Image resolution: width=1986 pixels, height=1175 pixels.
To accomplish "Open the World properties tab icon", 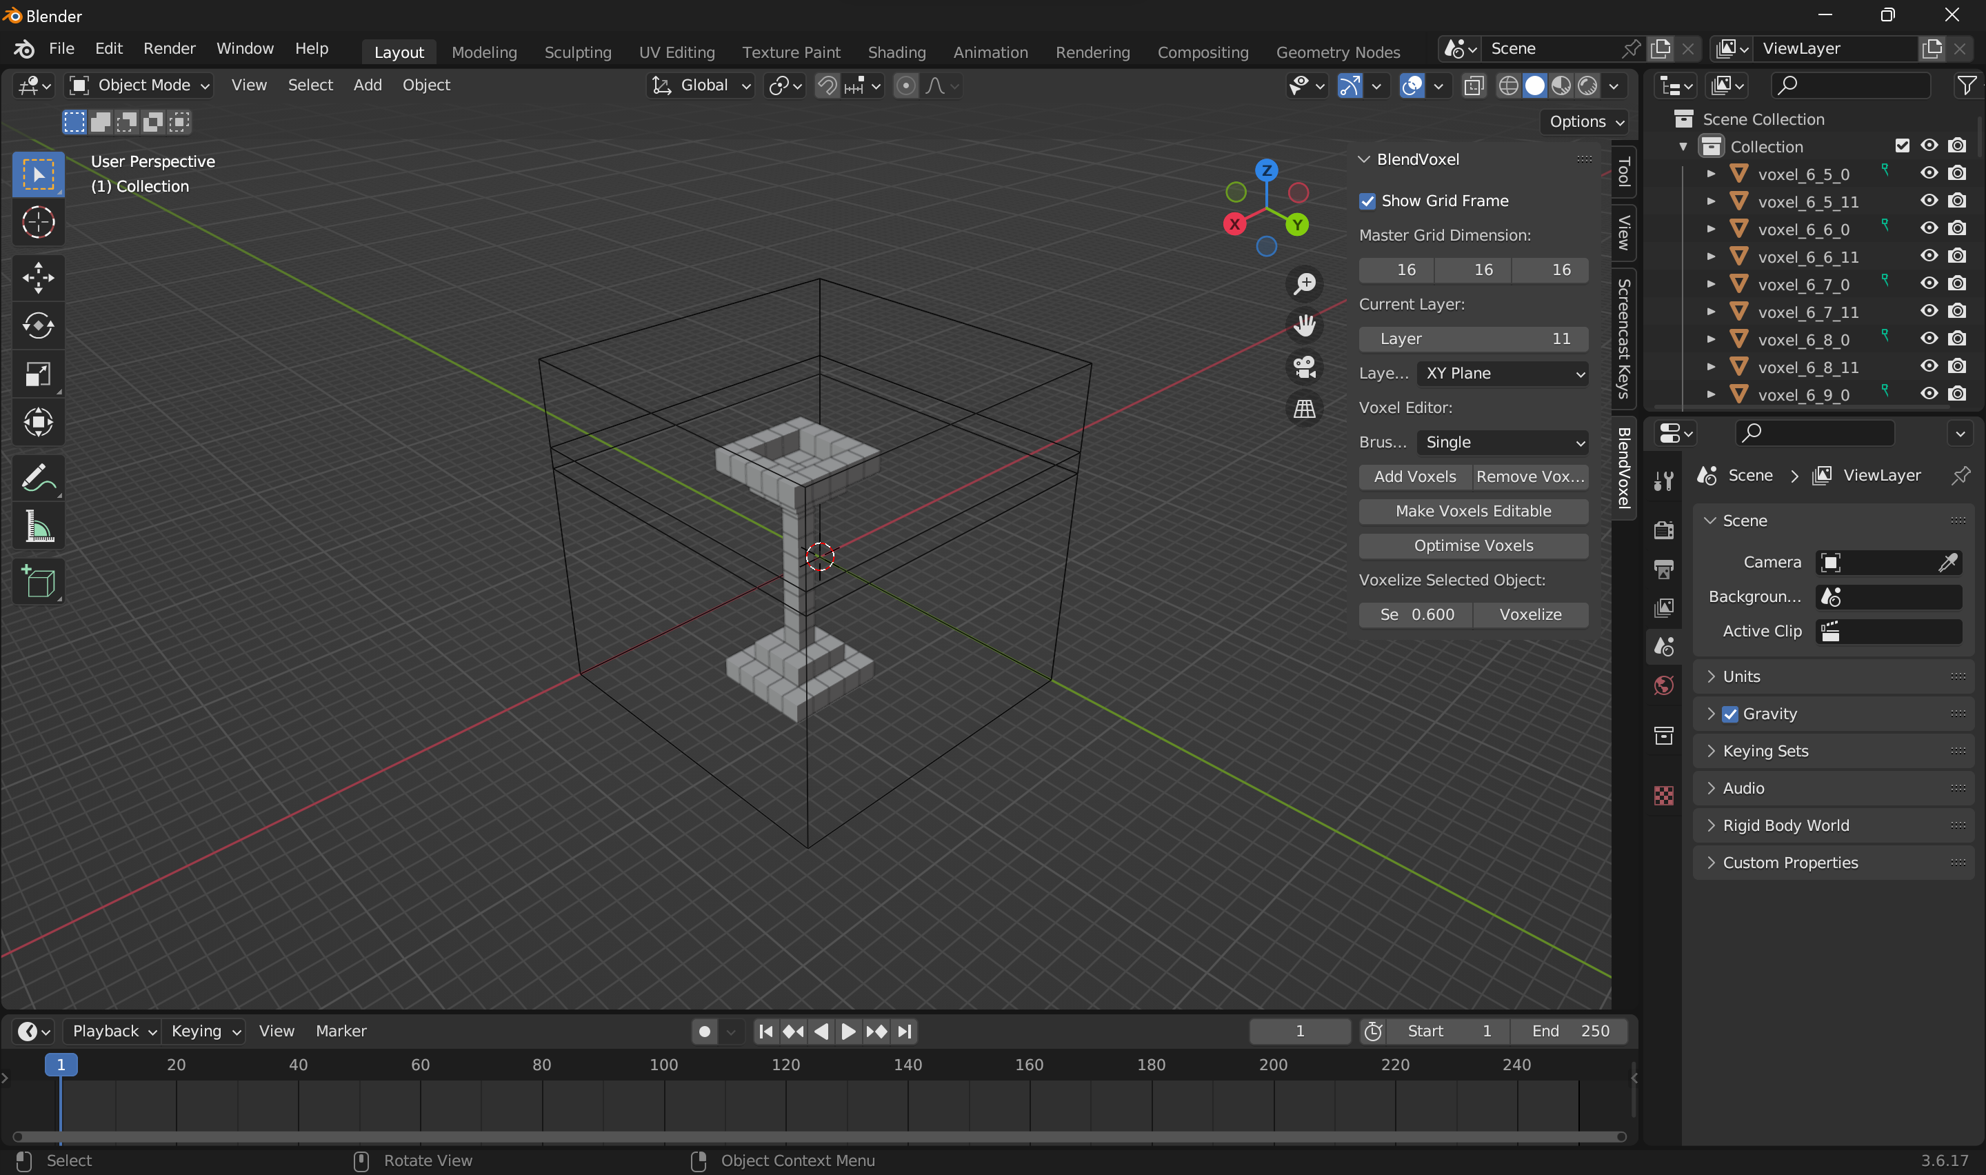I will [x=1664, y=685].
